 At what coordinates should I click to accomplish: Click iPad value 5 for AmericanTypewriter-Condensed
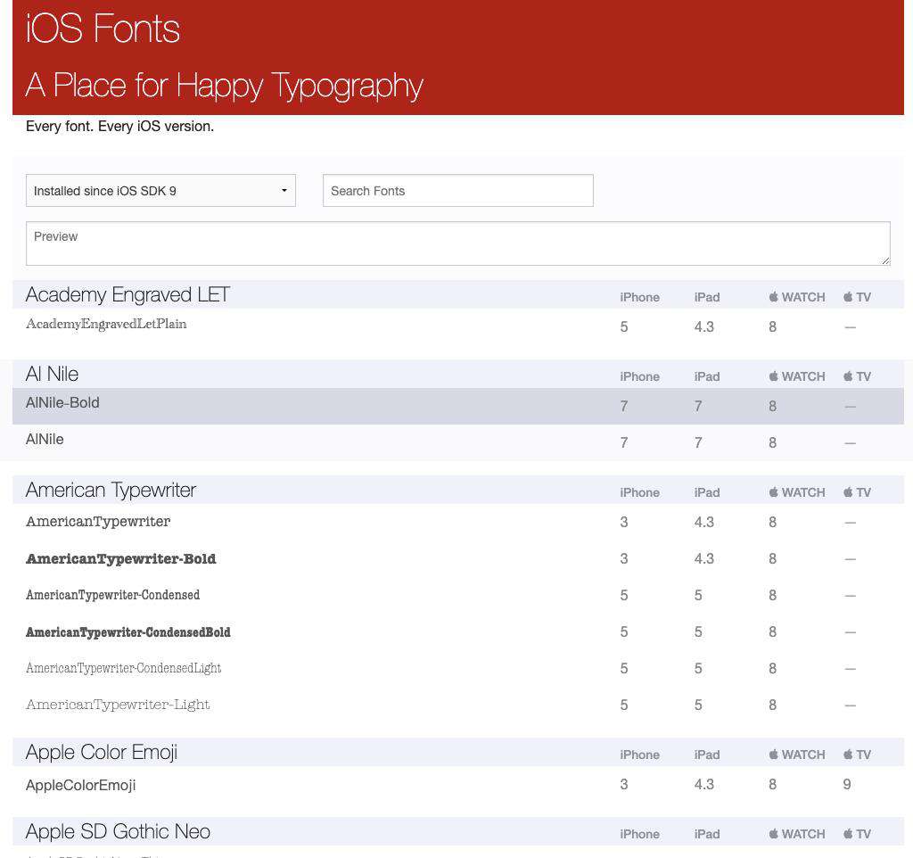point(698,595)
